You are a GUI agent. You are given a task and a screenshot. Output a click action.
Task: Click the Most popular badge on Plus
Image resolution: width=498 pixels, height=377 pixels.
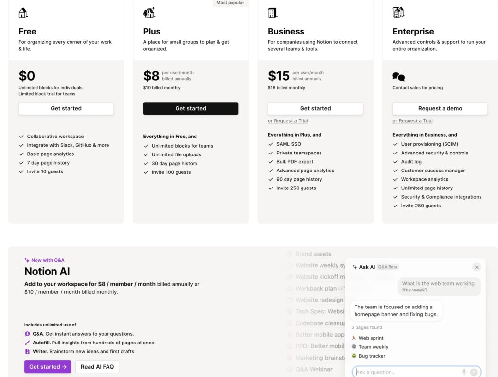click(x=230, y=3)
